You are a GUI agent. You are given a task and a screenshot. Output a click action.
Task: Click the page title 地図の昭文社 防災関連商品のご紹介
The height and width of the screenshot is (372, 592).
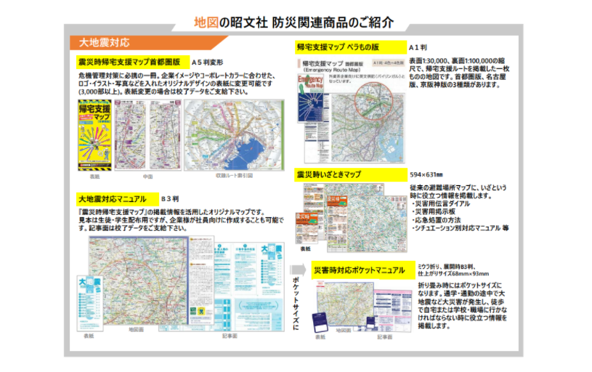click(x=293, y=23)
